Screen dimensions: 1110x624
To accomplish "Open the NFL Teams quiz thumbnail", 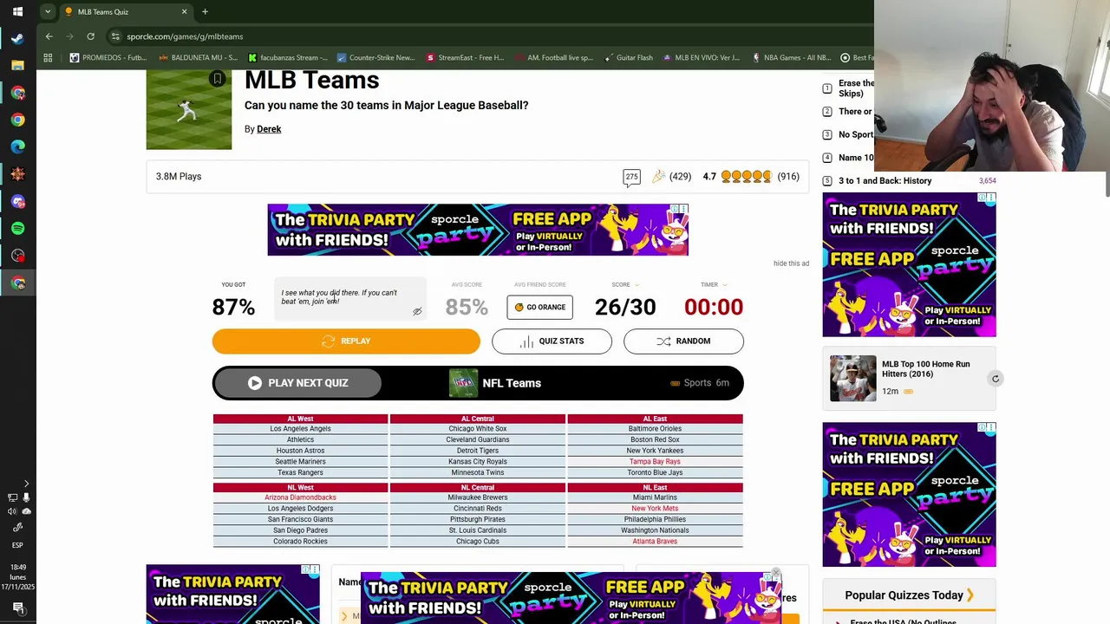I will 463,383.
